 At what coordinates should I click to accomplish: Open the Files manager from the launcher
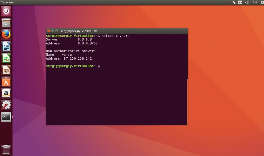pyautogui.click(x=6, y=23)
